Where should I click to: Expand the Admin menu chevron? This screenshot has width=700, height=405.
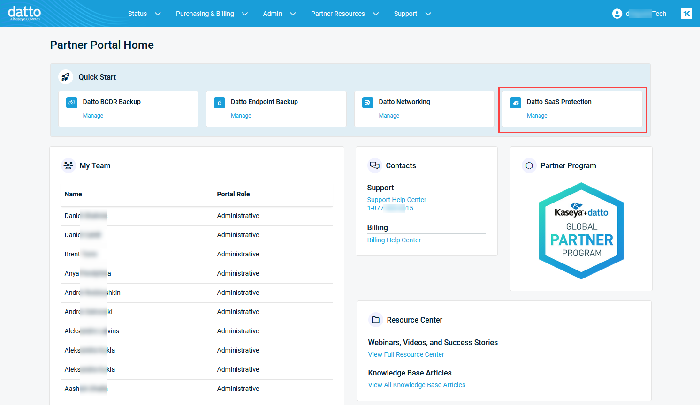click(293, 14)
